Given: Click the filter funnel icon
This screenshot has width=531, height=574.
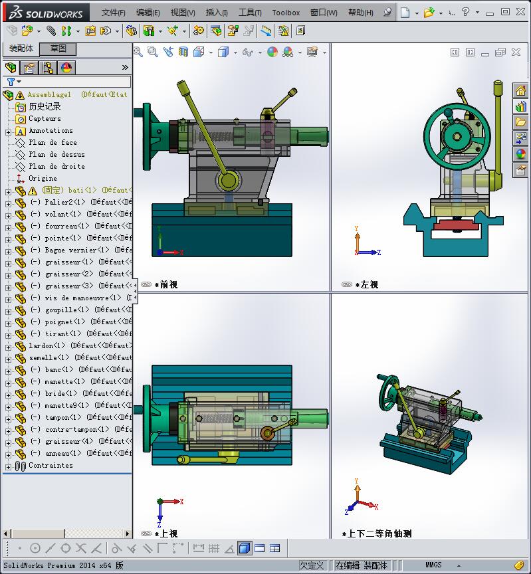Looking at the screenshot, I should point(11,82).
